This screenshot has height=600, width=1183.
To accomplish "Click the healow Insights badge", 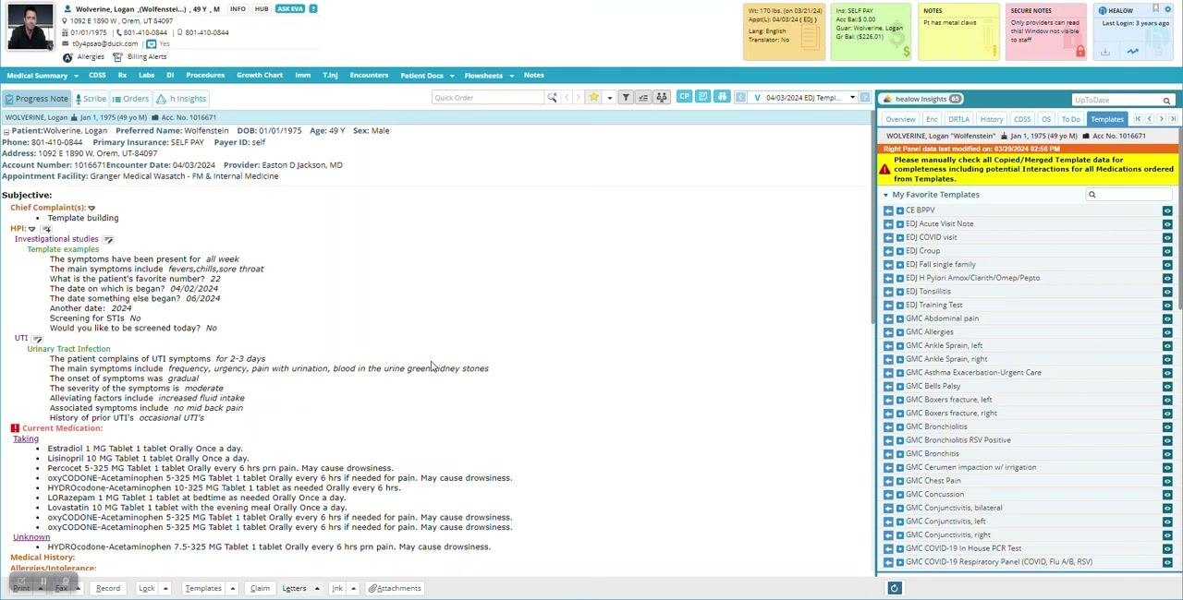I will click(x=921, y=99).
